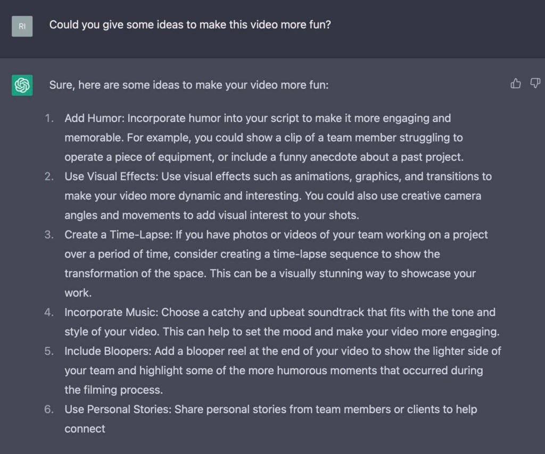The height and width of the screenshot is (454, 545).
Task: Click the 'Add Humor' list item
Action: pyautogui.click(x=264, y=138)
